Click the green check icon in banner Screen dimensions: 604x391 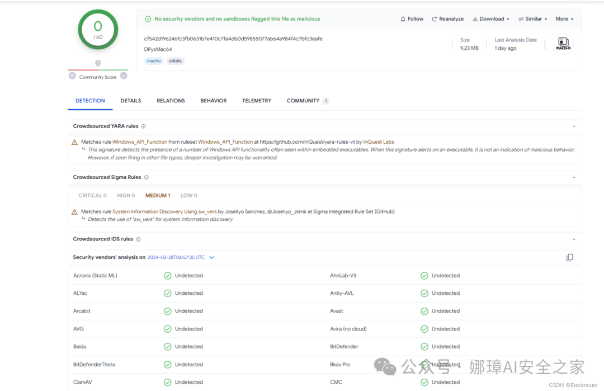pyautogui.click(x=148, y=19)
